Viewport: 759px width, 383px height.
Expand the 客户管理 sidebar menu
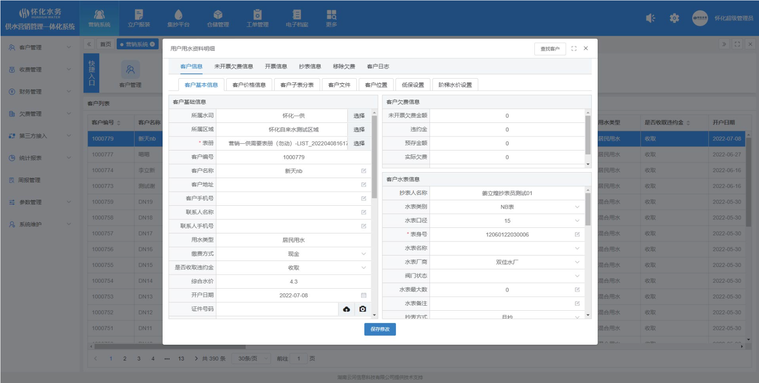40,47
